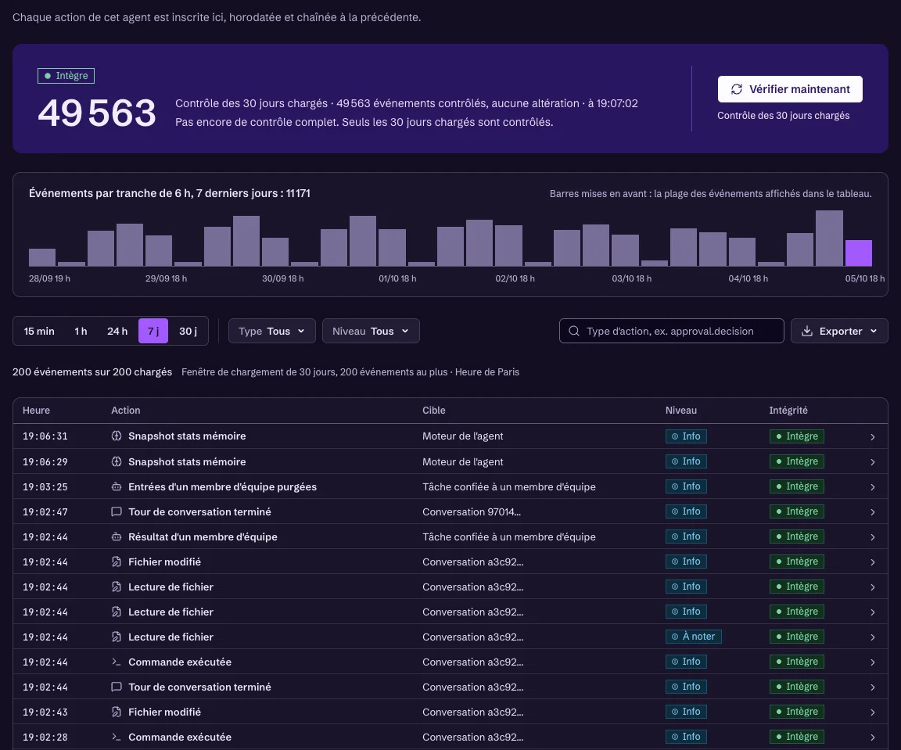Switch to the 24 h time range
This screenshot has height=750, width=901.
point(117,331)
